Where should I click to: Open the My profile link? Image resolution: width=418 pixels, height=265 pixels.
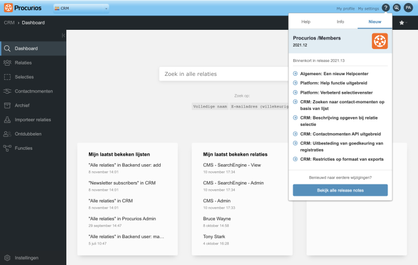point(346,8)
